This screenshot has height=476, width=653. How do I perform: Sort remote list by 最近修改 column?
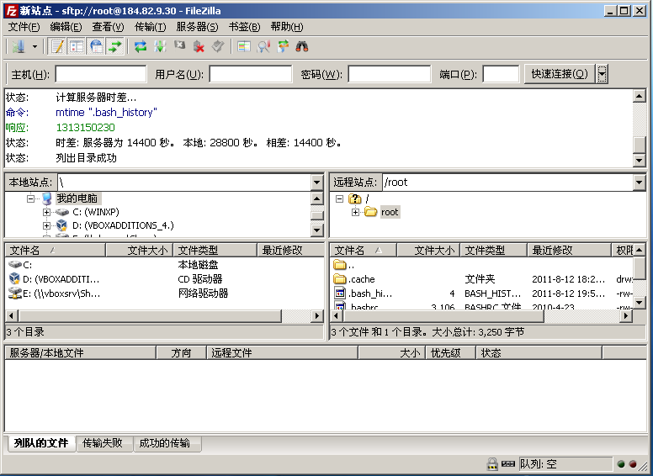(569, 250)
